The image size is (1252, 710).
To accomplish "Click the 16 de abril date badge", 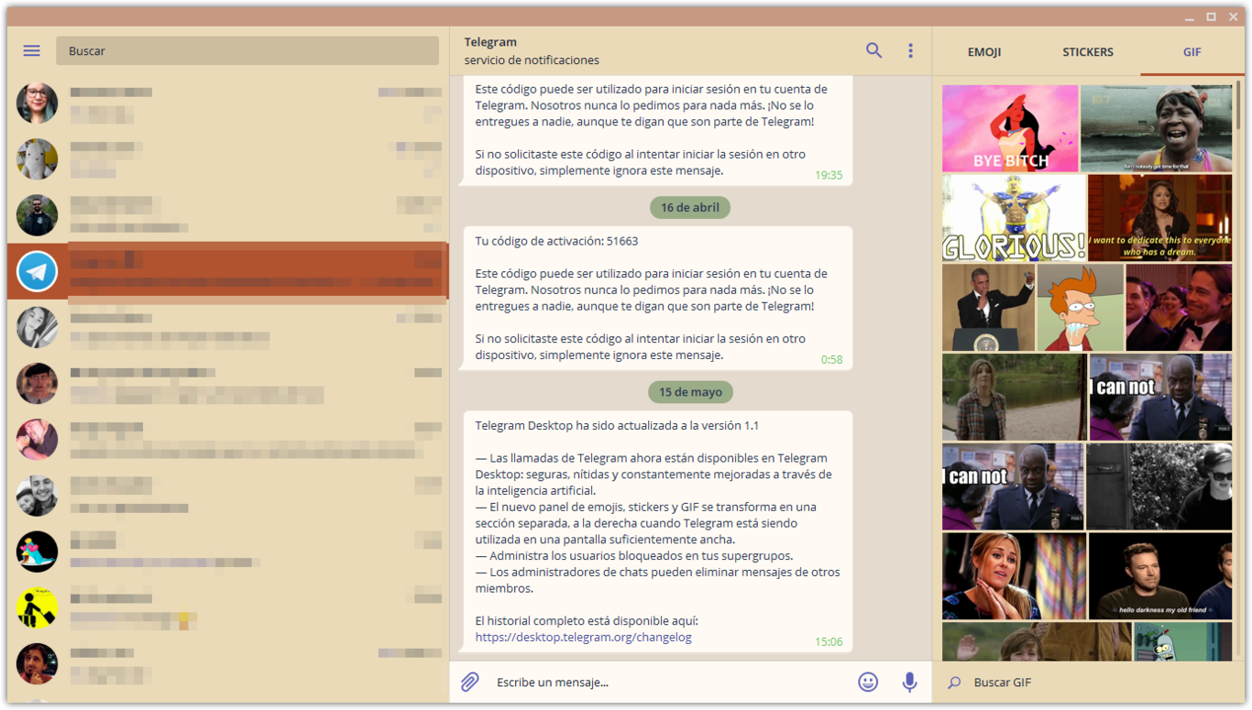I will [689, 207].
